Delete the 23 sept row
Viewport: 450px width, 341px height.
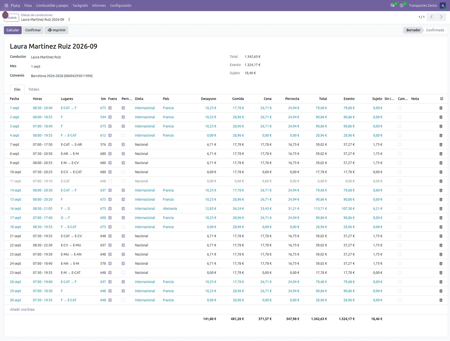click(441, 255)
